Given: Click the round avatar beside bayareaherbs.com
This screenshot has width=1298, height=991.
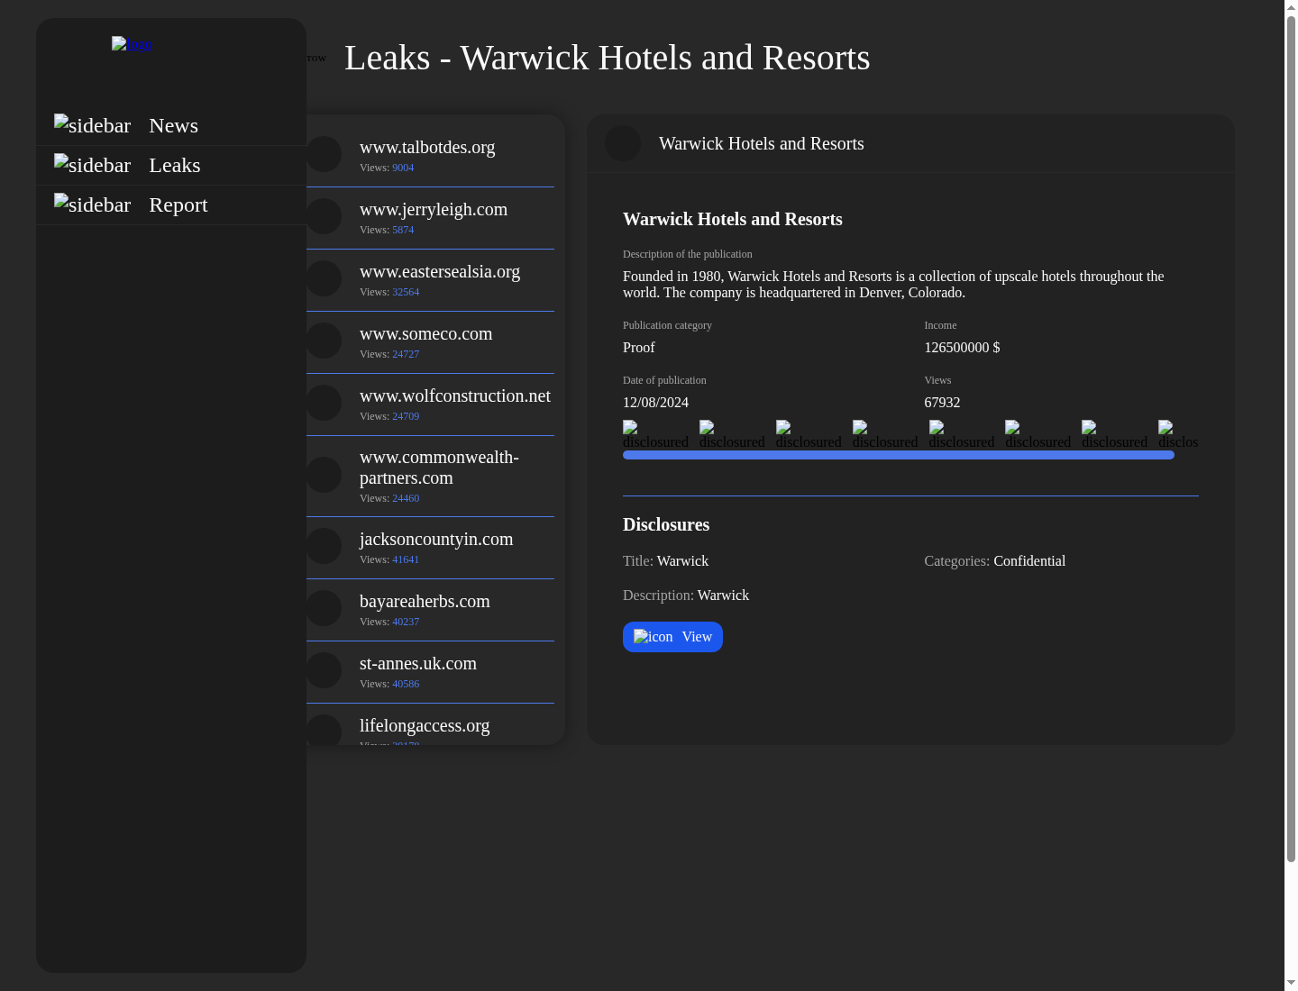Looking at the screenshot, I should (324, 608).
